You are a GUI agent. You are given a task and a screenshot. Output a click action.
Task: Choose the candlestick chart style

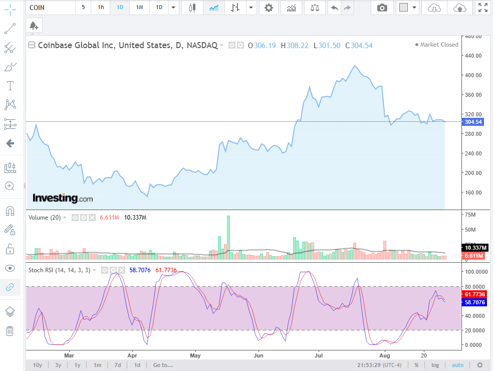(192, 8)
